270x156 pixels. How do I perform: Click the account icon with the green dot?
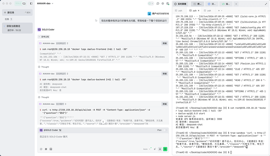point(167,4)
